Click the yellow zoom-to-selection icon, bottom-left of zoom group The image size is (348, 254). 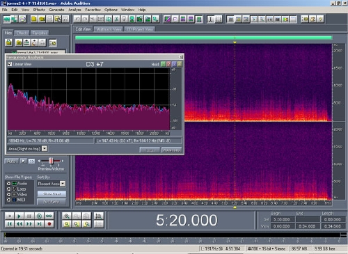pos(67,224)
